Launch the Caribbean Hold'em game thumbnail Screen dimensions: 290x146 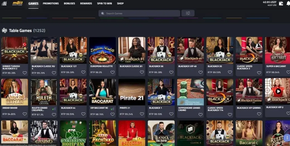pos(73,133)
